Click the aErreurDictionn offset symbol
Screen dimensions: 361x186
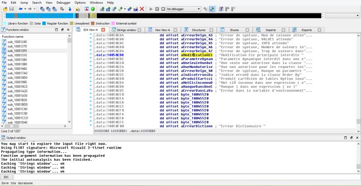(x=197, y=126)
